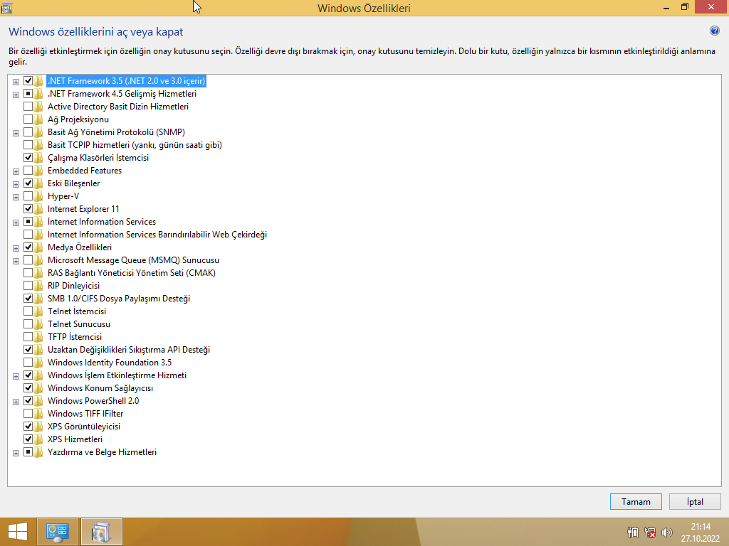Expand Basit Ağ Yönetimi Protokolü (SNMP)

point(16,133)
